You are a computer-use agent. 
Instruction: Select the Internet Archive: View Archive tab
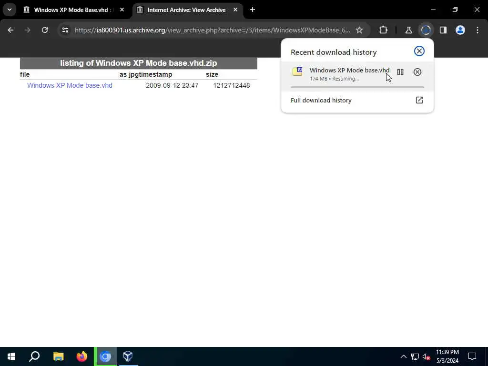[x=186, y=10]
